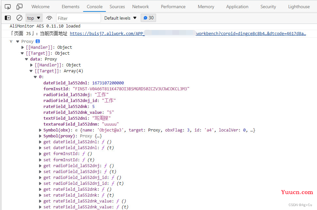Open the Default levels dropdown
This screenshot has height=210, width=317.
click(120, 18)
